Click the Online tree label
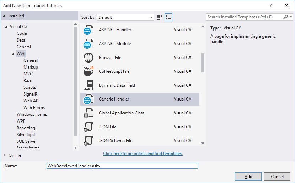The width and height of the screenshot is (295, 183). point(15,155)
